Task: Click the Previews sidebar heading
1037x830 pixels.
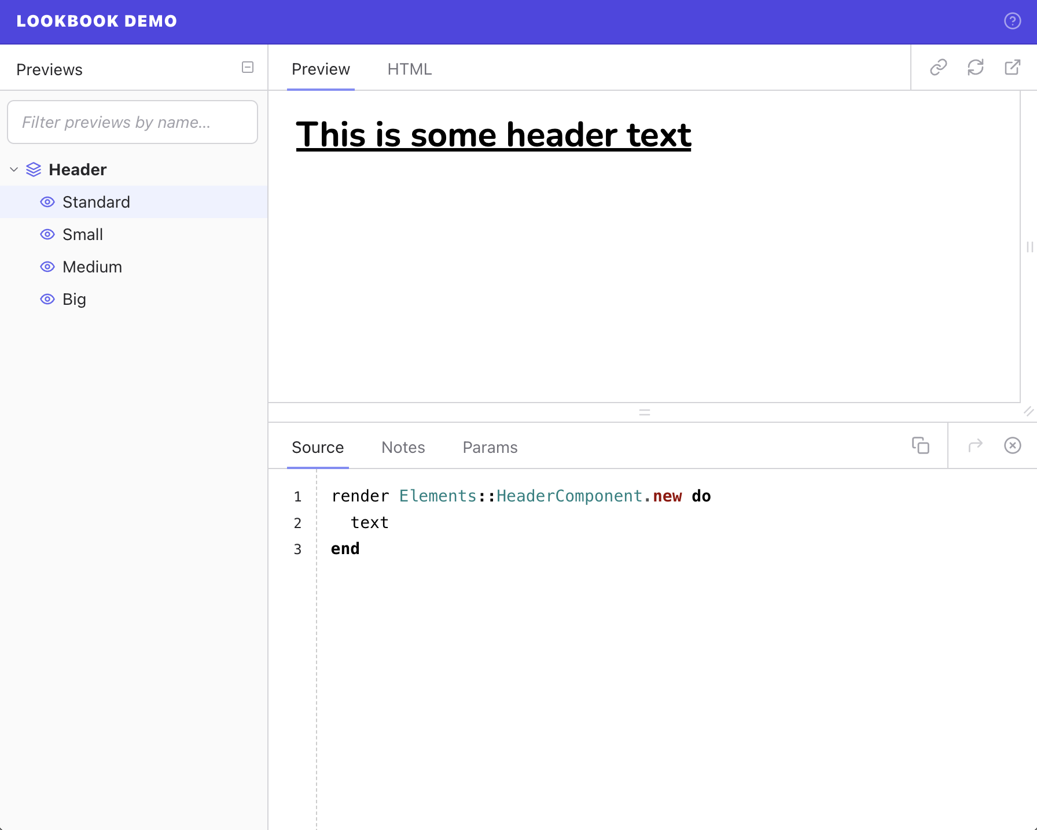Action: (x=49, y=69)
